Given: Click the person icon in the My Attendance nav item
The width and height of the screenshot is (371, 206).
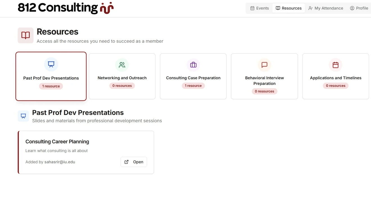Looking at the screenshot, I should [310, 8].
